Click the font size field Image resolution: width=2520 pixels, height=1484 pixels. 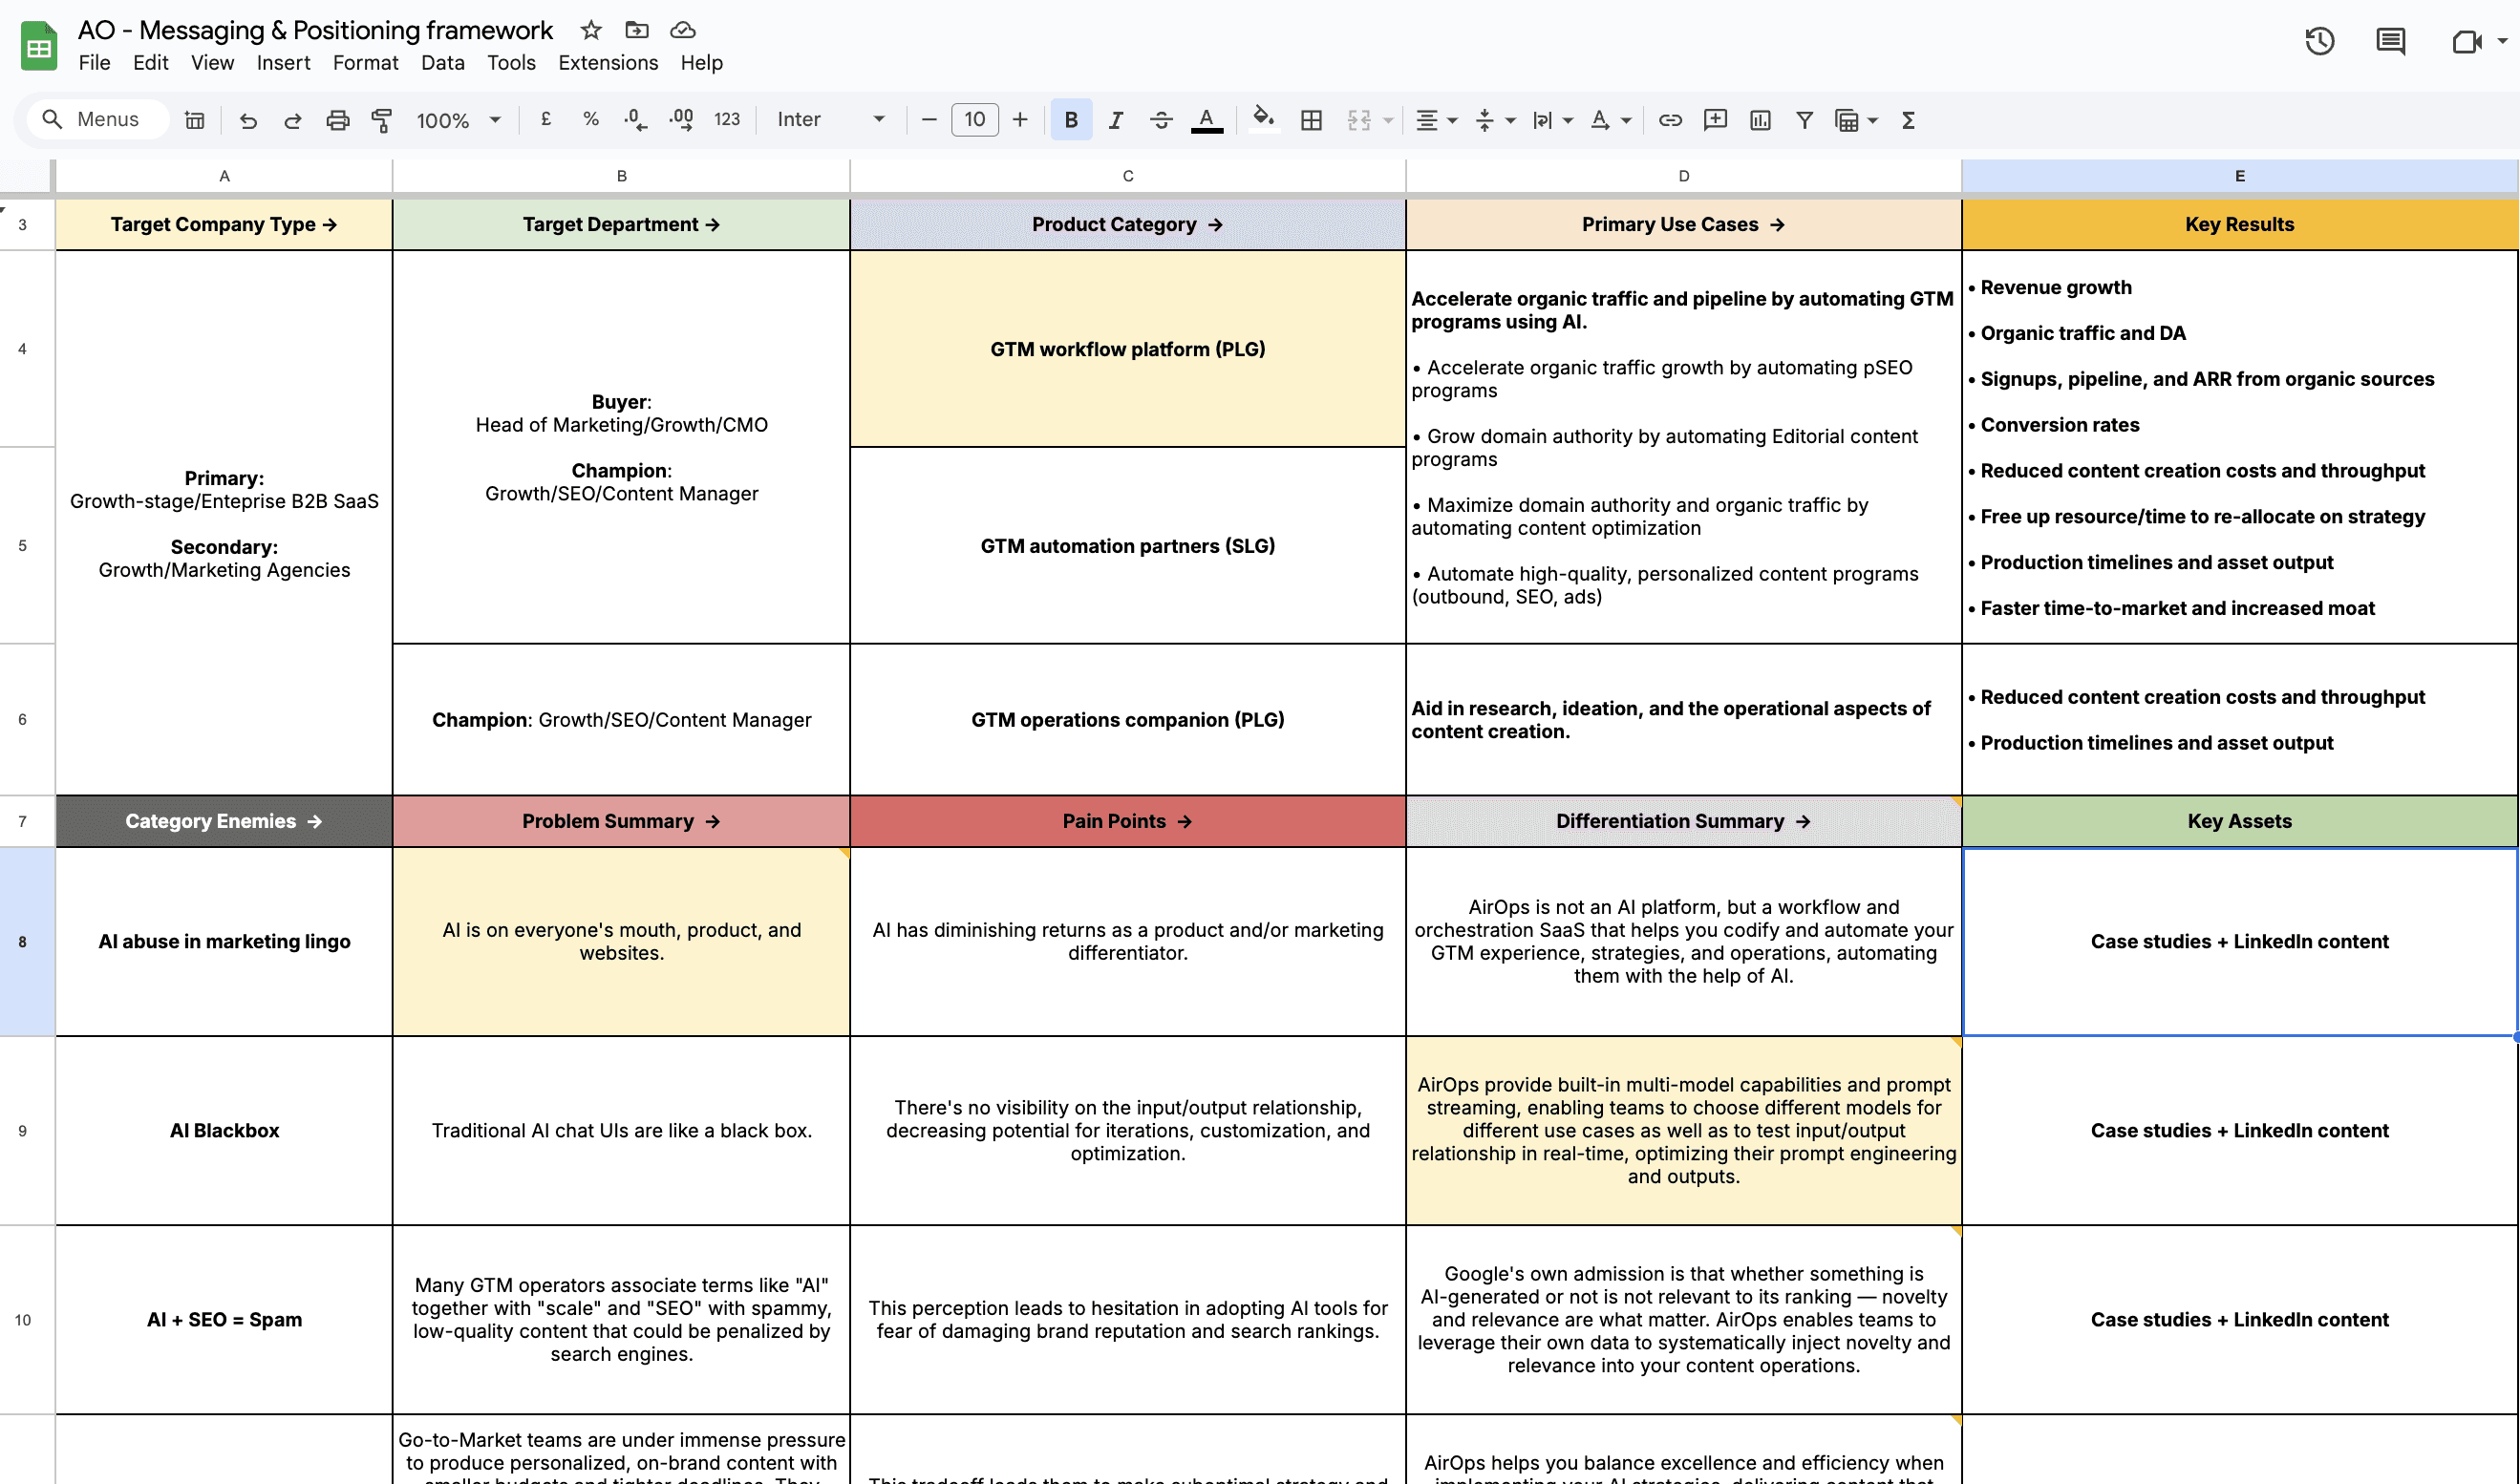click(975, 120)
